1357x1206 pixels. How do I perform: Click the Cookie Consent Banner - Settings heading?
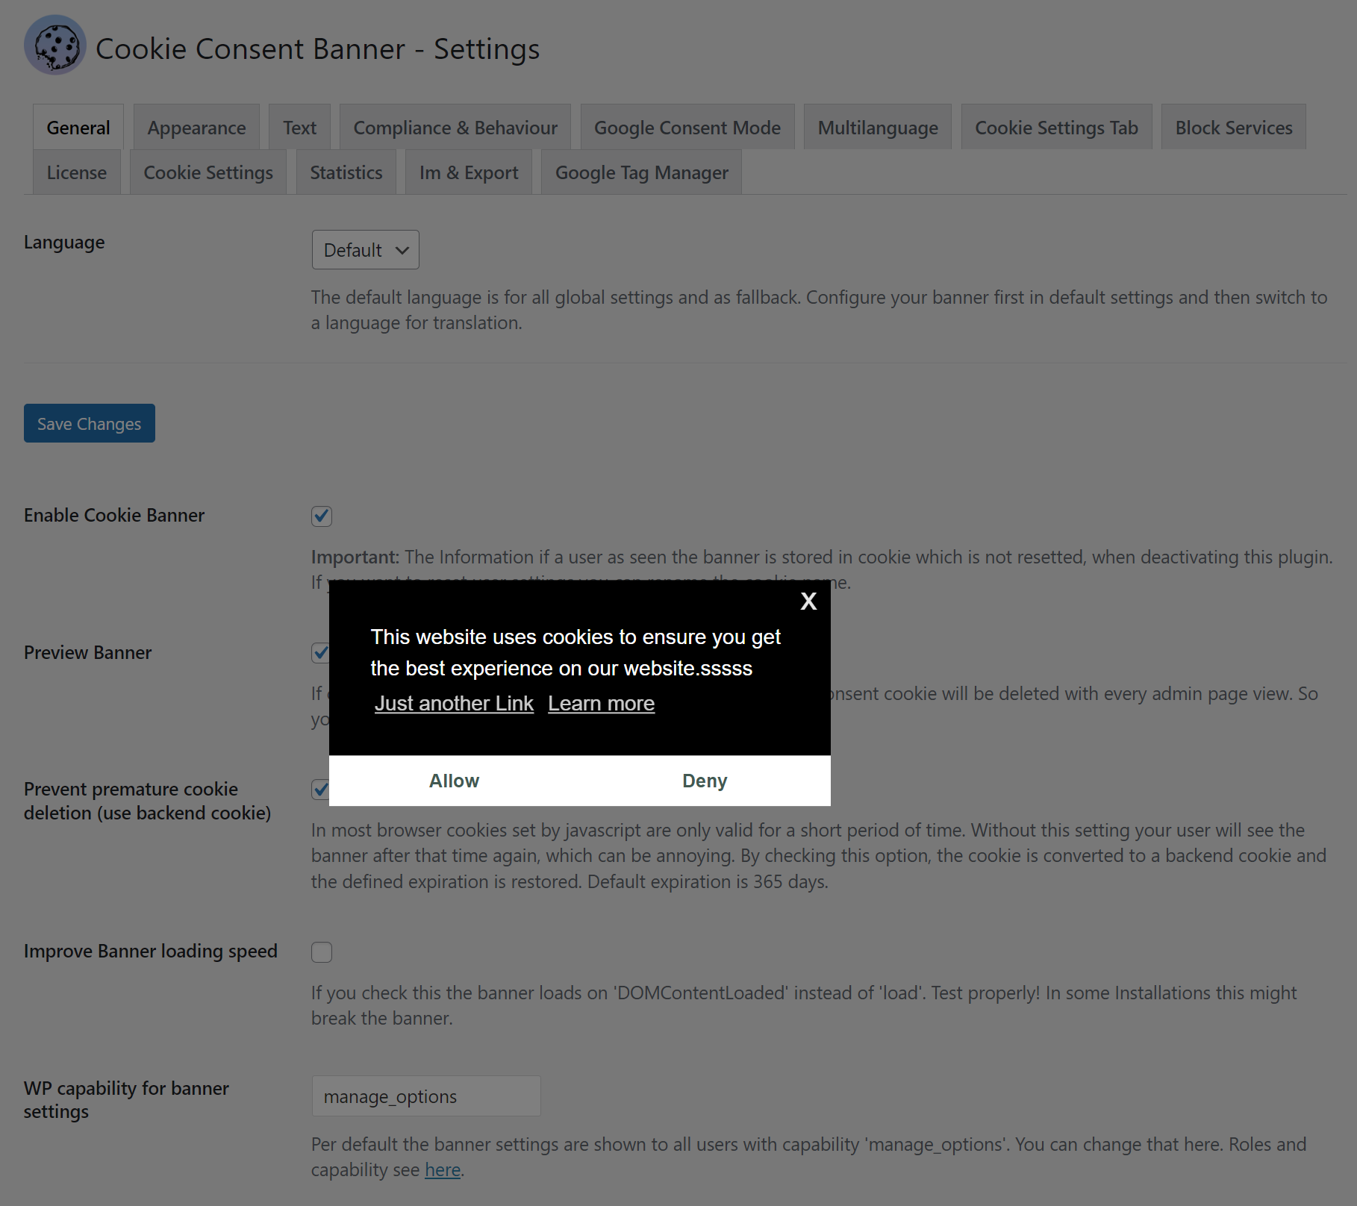coord(318,49)
